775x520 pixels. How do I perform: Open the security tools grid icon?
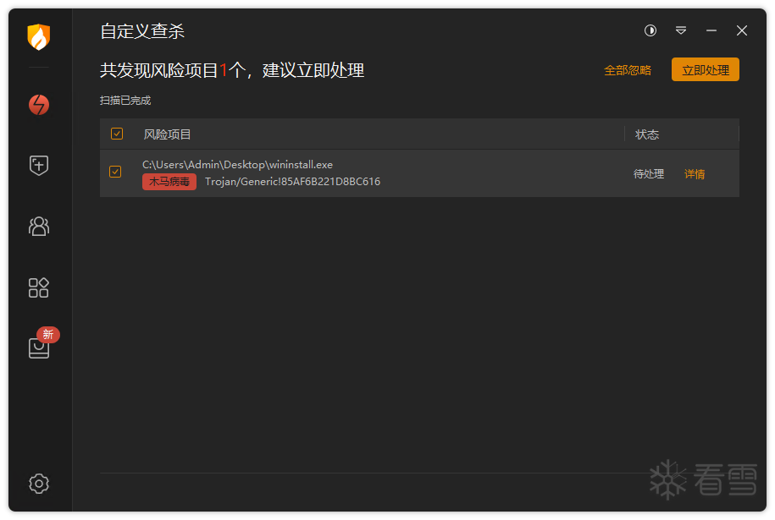39,287
